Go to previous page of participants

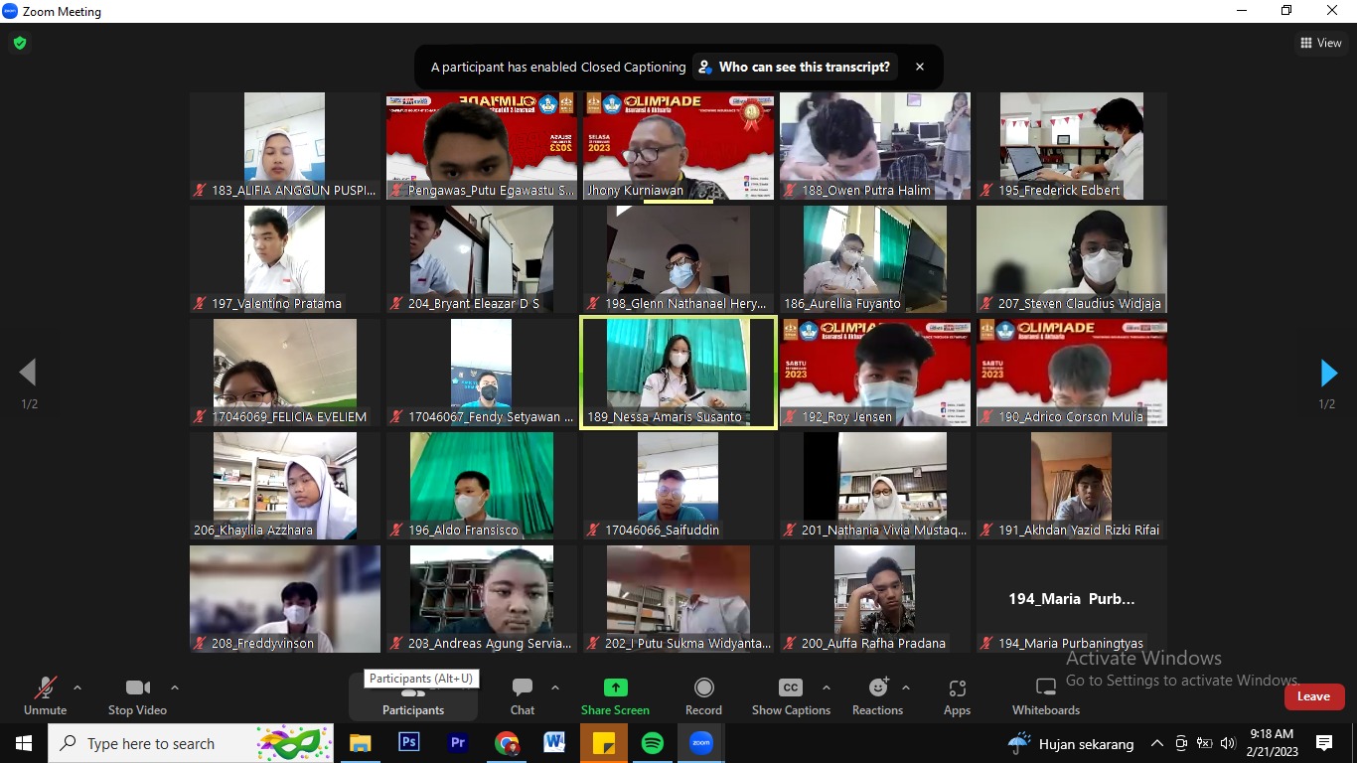coord(28,373)
